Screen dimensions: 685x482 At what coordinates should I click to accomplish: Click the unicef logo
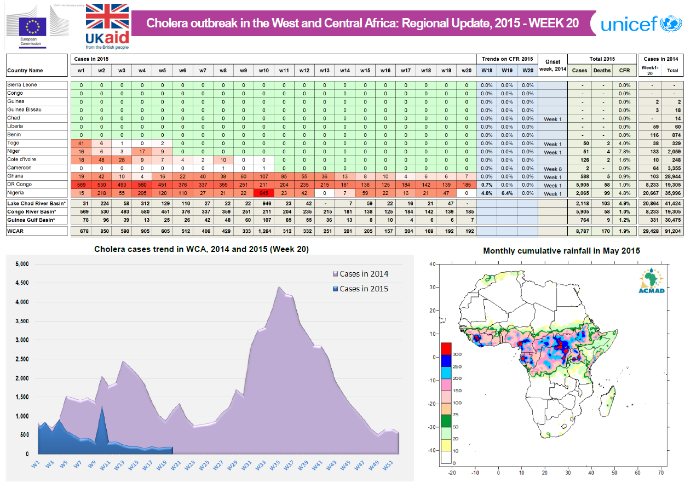click(640, 24)
